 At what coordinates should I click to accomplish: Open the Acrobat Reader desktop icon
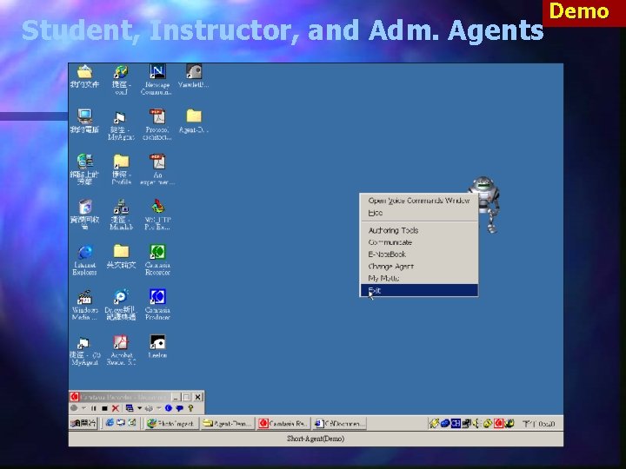(x=121, y=350)
